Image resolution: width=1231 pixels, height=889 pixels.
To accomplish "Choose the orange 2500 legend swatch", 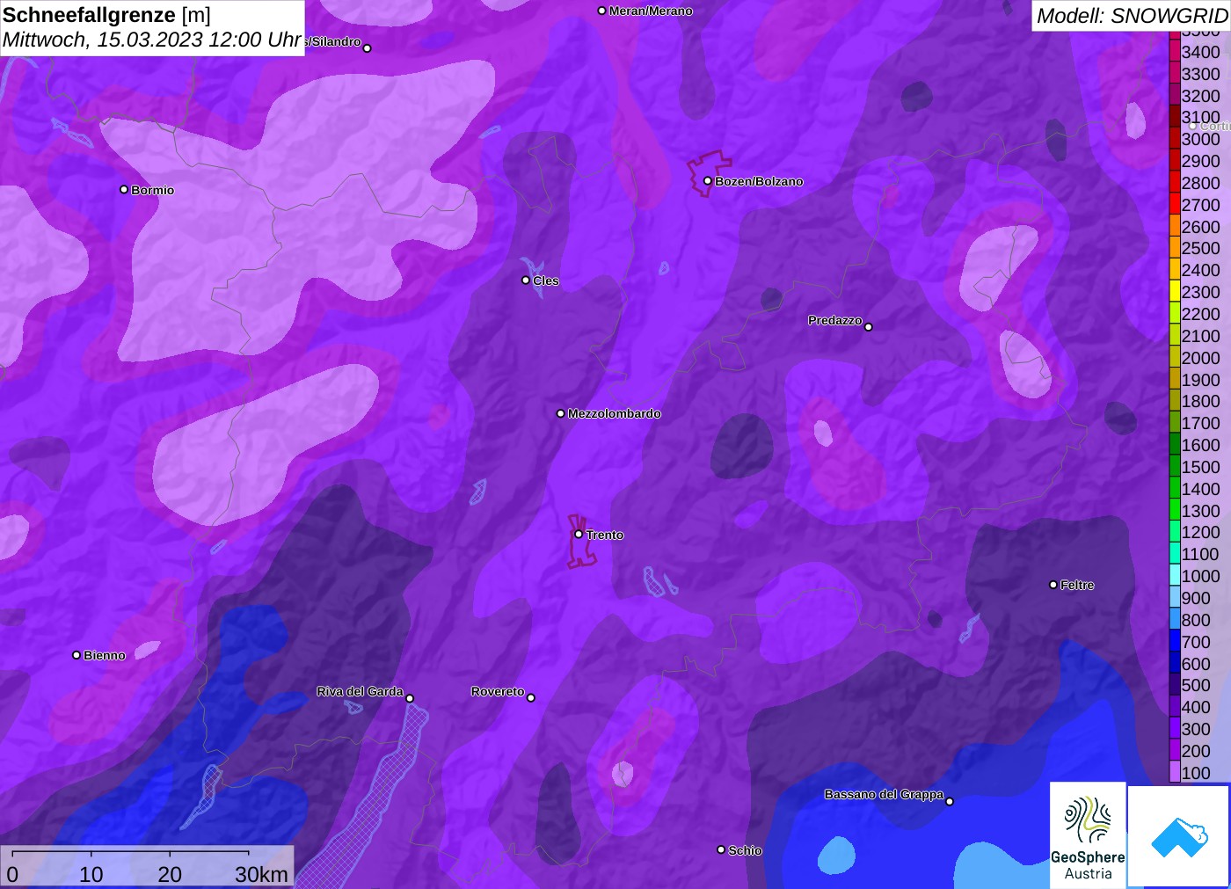I will [x=1175, y=248].
